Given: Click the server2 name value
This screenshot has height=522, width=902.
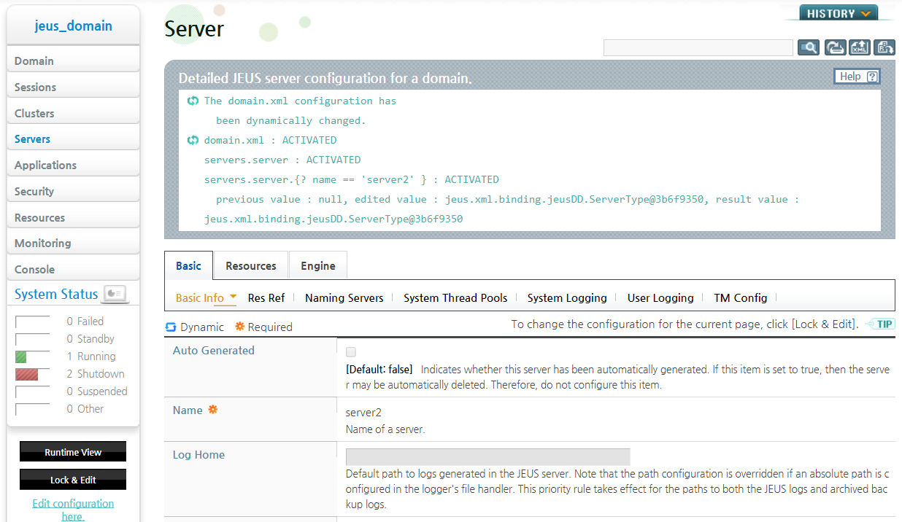Looking at the screenshot, I should 363,412.
